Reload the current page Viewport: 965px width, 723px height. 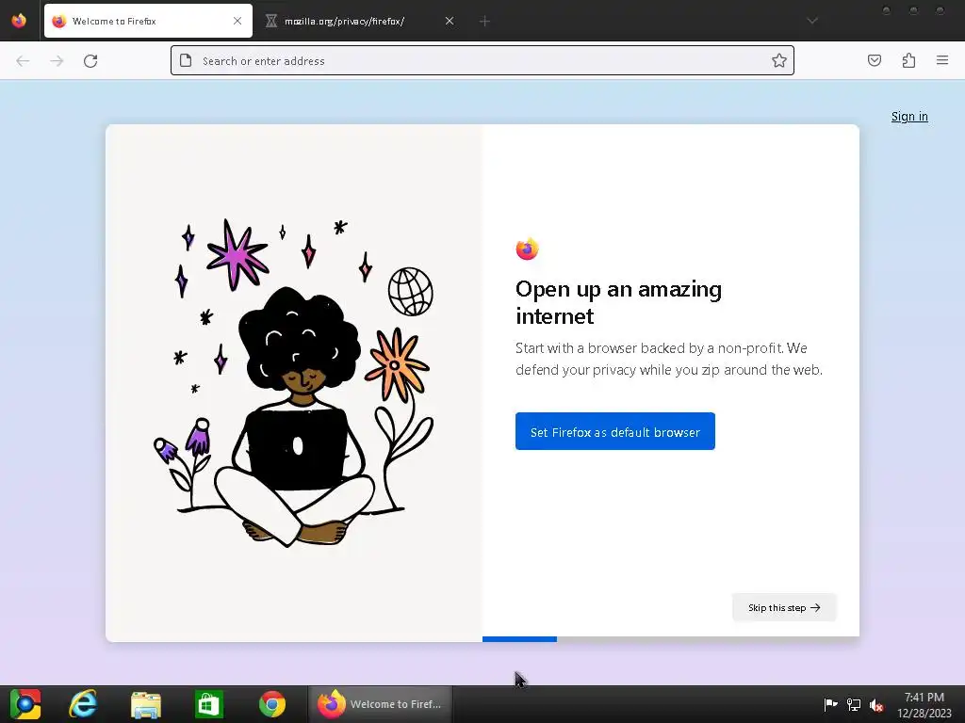click(x=90, y=61)
